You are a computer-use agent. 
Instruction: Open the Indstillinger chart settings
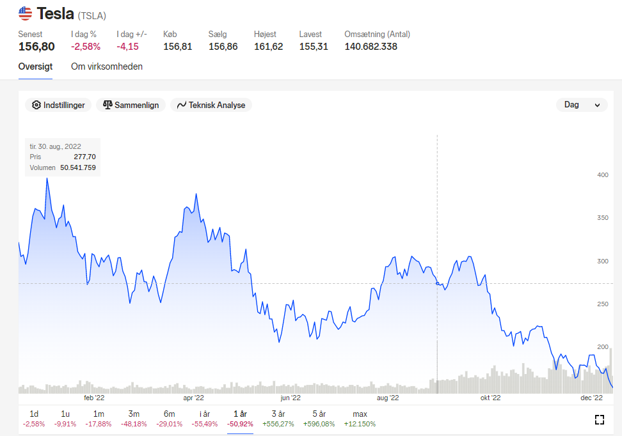[x=58, y=105]
